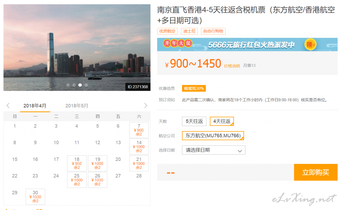Claim the 领 red packet coin icon
Screen dimensions: 340x210
(310, 45)
